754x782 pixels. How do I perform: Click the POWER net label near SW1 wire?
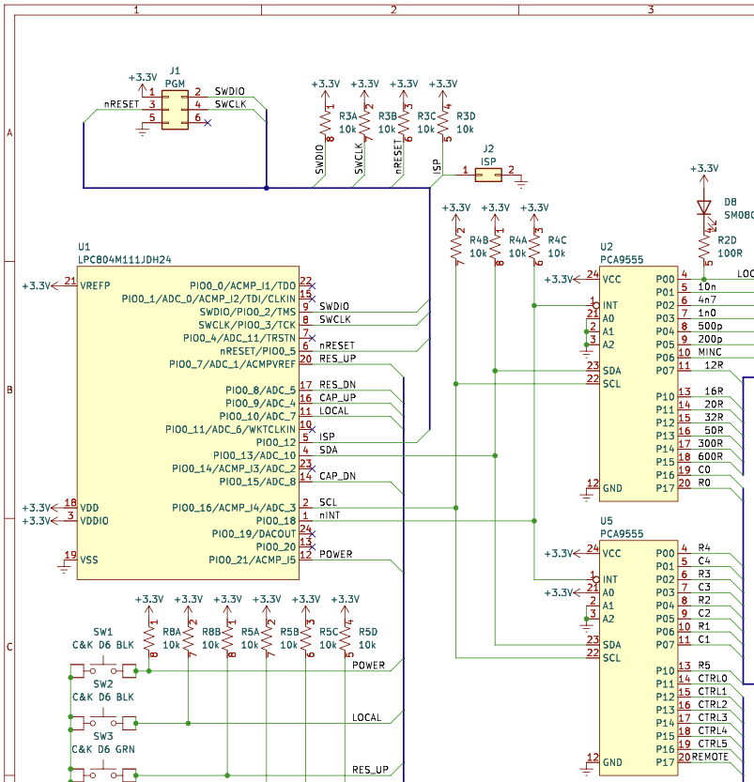coord(368,666)
